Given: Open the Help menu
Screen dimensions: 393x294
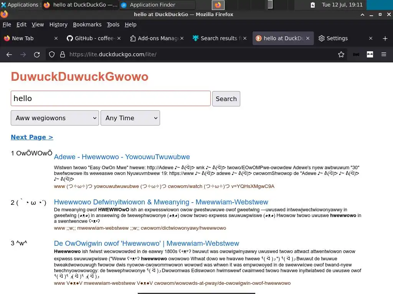Looking at the screenshot, I should (x=130, y=24).
